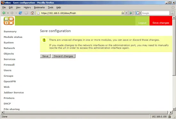The height and width of the screenshot is (119, 176).
Task: Open the Edit menu
Action: pyautogui.click(x=11, y=8)
